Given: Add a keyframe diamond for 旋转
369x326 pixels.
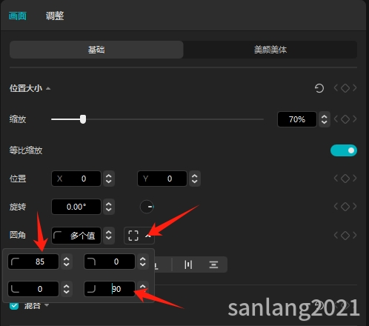Looking at the screenshot, I should [345, 207].
